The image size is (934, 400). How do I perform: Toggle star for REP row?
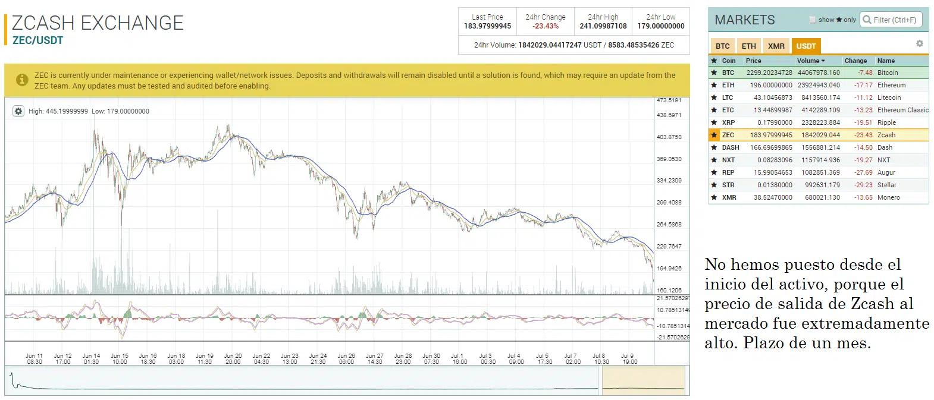tap(714, 172)
